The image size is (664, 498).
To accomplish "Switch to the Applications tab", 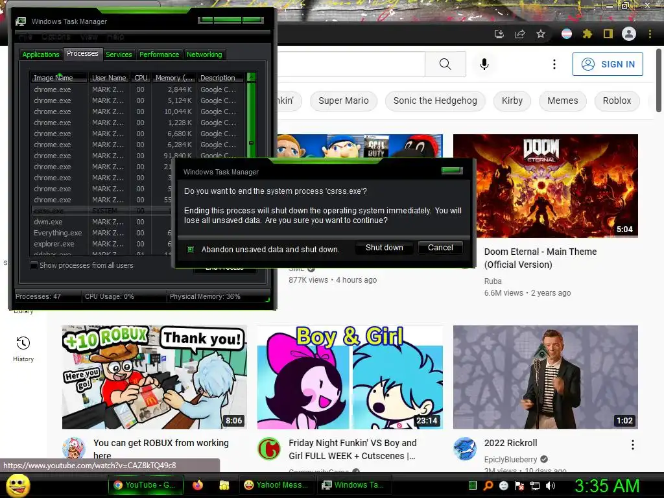I will pyautogui.click(x=41, y=54).
